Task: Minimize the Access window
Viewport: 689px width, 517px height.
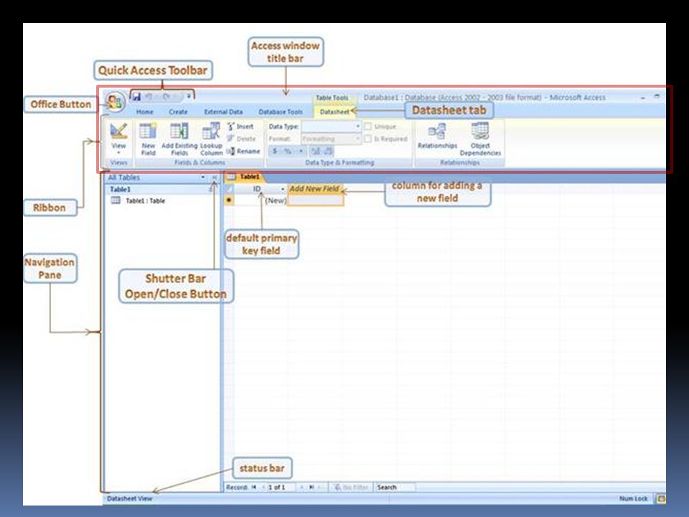Action: (x=643, y=97)
